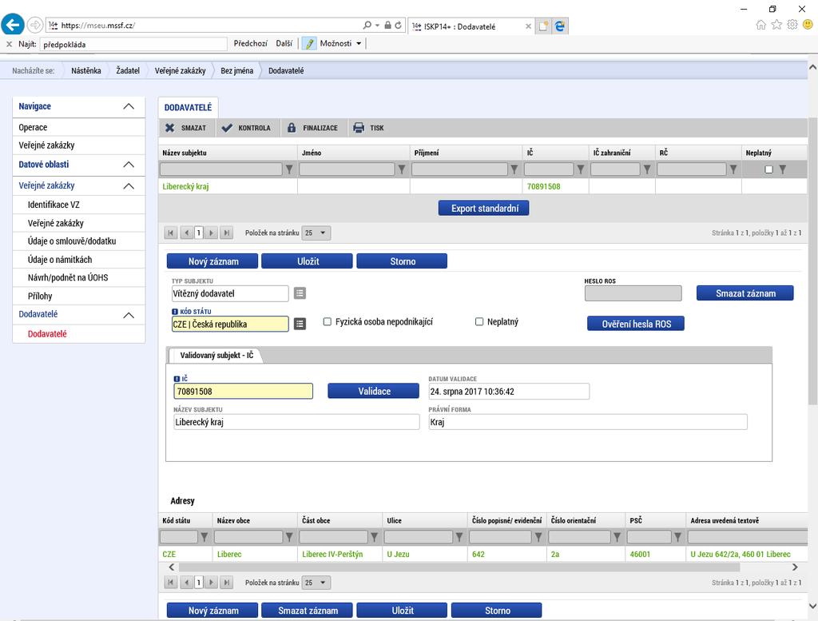The height and width of the screenshot is (621, 818).
Task: Click filter icon for Příjmení column
Action: coord(514,169)
